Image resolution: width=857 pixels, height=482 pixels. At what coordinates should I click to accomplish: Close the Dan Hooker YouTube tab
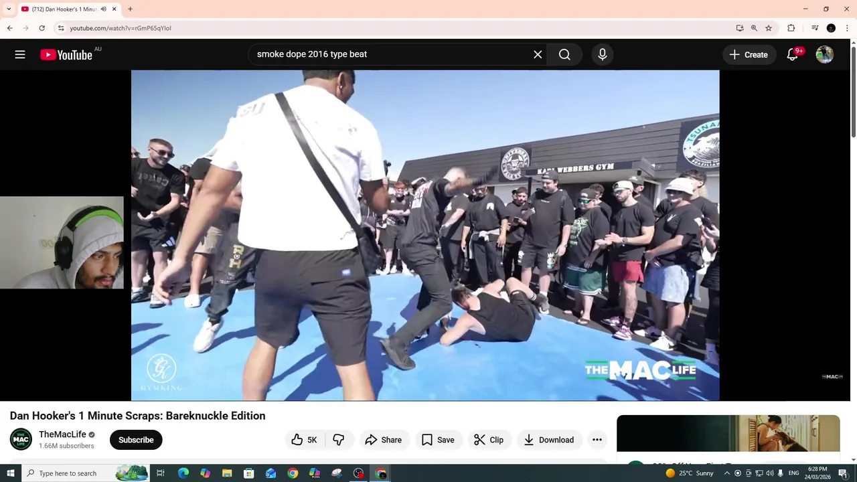coord(114,9)
